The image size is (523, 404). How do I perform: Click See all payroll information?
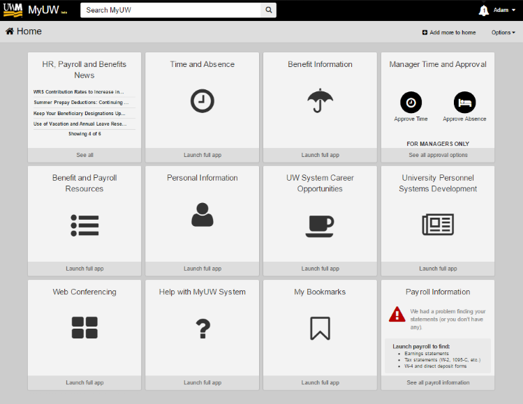pyautogui.click(x=438, y=382)
